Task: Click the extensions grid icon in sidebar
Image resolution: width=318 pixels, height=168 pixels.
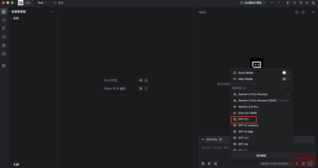Action: tap(4, 66)
